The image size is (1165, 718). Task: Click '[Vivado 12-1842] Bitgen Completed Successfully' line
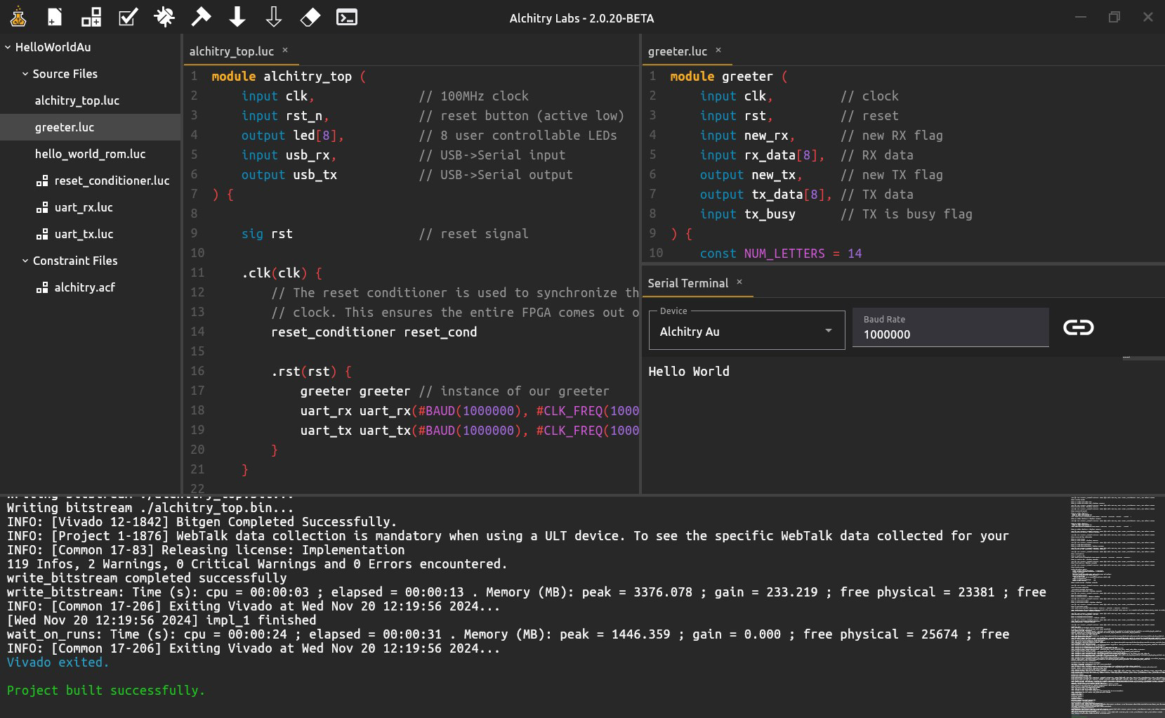pyautogui.click(x=202, y=521)
